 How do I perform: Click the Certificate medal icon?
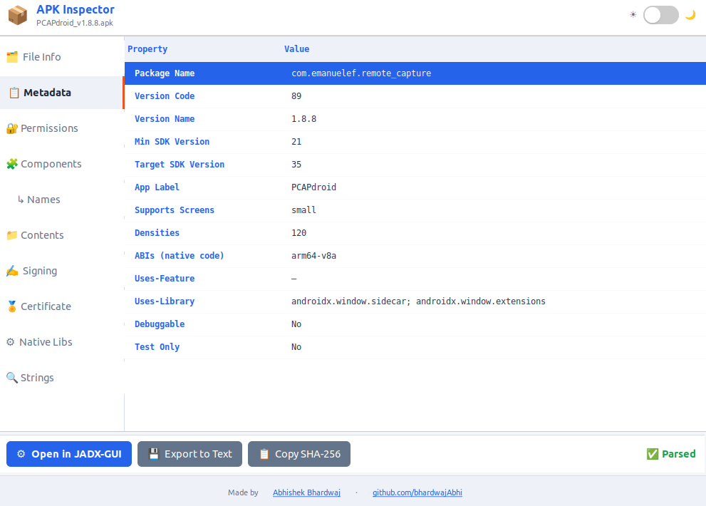[11, 306]
